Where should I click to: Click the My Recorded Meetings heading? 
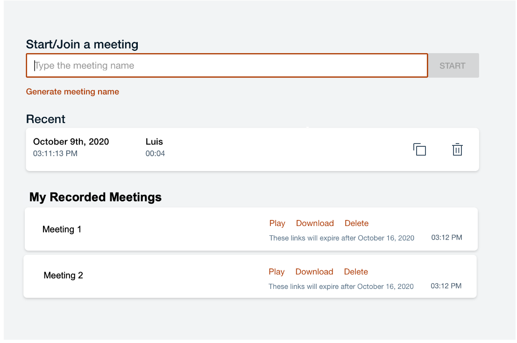pos(95,197)
